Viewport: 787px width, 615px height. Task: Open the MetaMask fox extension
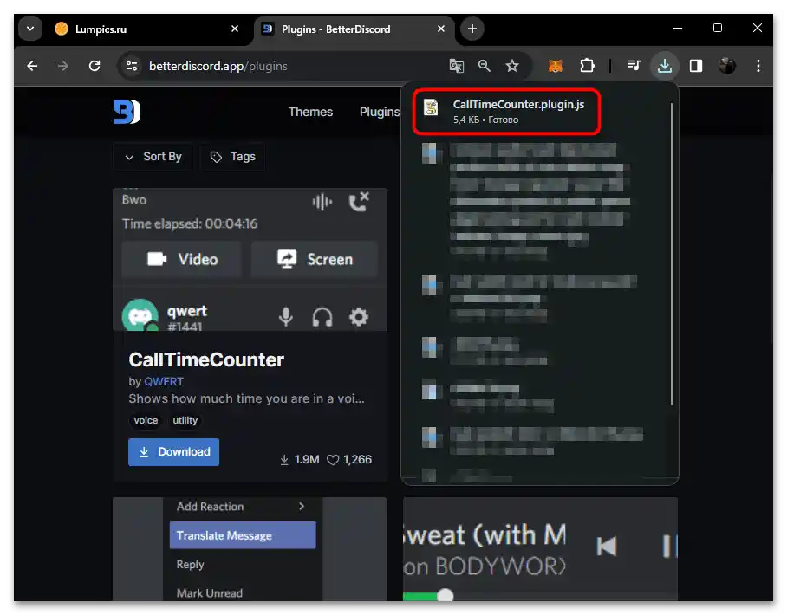point(555,66)
